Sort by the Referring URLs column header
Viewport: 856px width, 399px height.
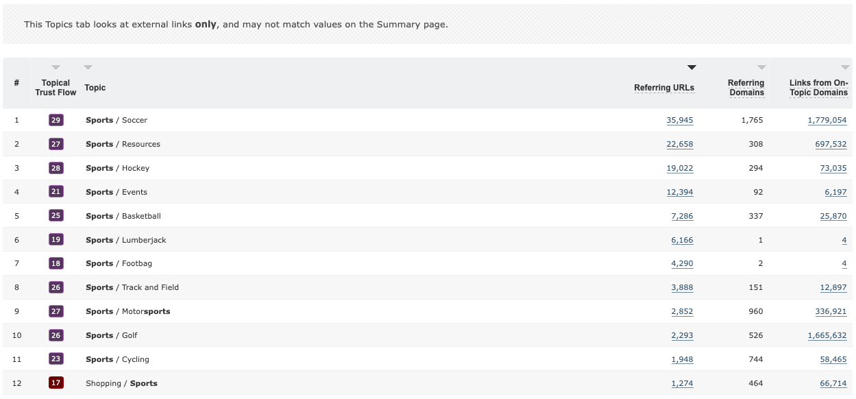(x=663, y=88)
